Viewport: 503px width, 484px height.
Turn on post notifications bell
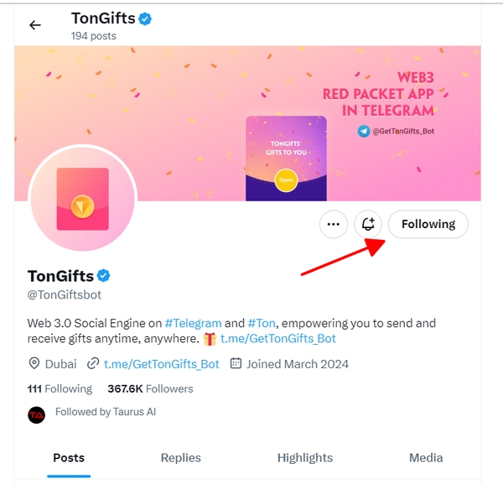tap(368, 224)
